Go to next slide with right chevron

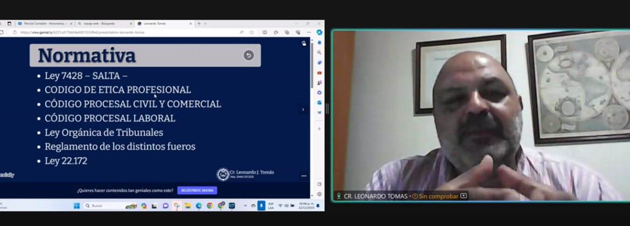click(303, 109)
